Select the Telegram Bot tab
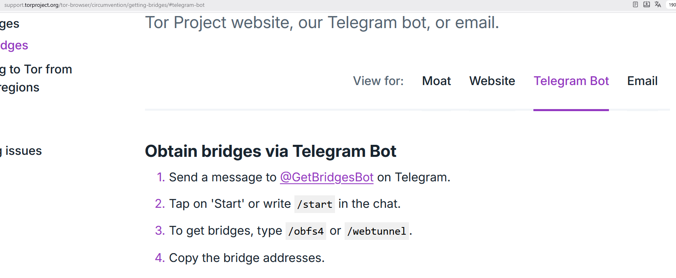 click(x=571, y=81)
